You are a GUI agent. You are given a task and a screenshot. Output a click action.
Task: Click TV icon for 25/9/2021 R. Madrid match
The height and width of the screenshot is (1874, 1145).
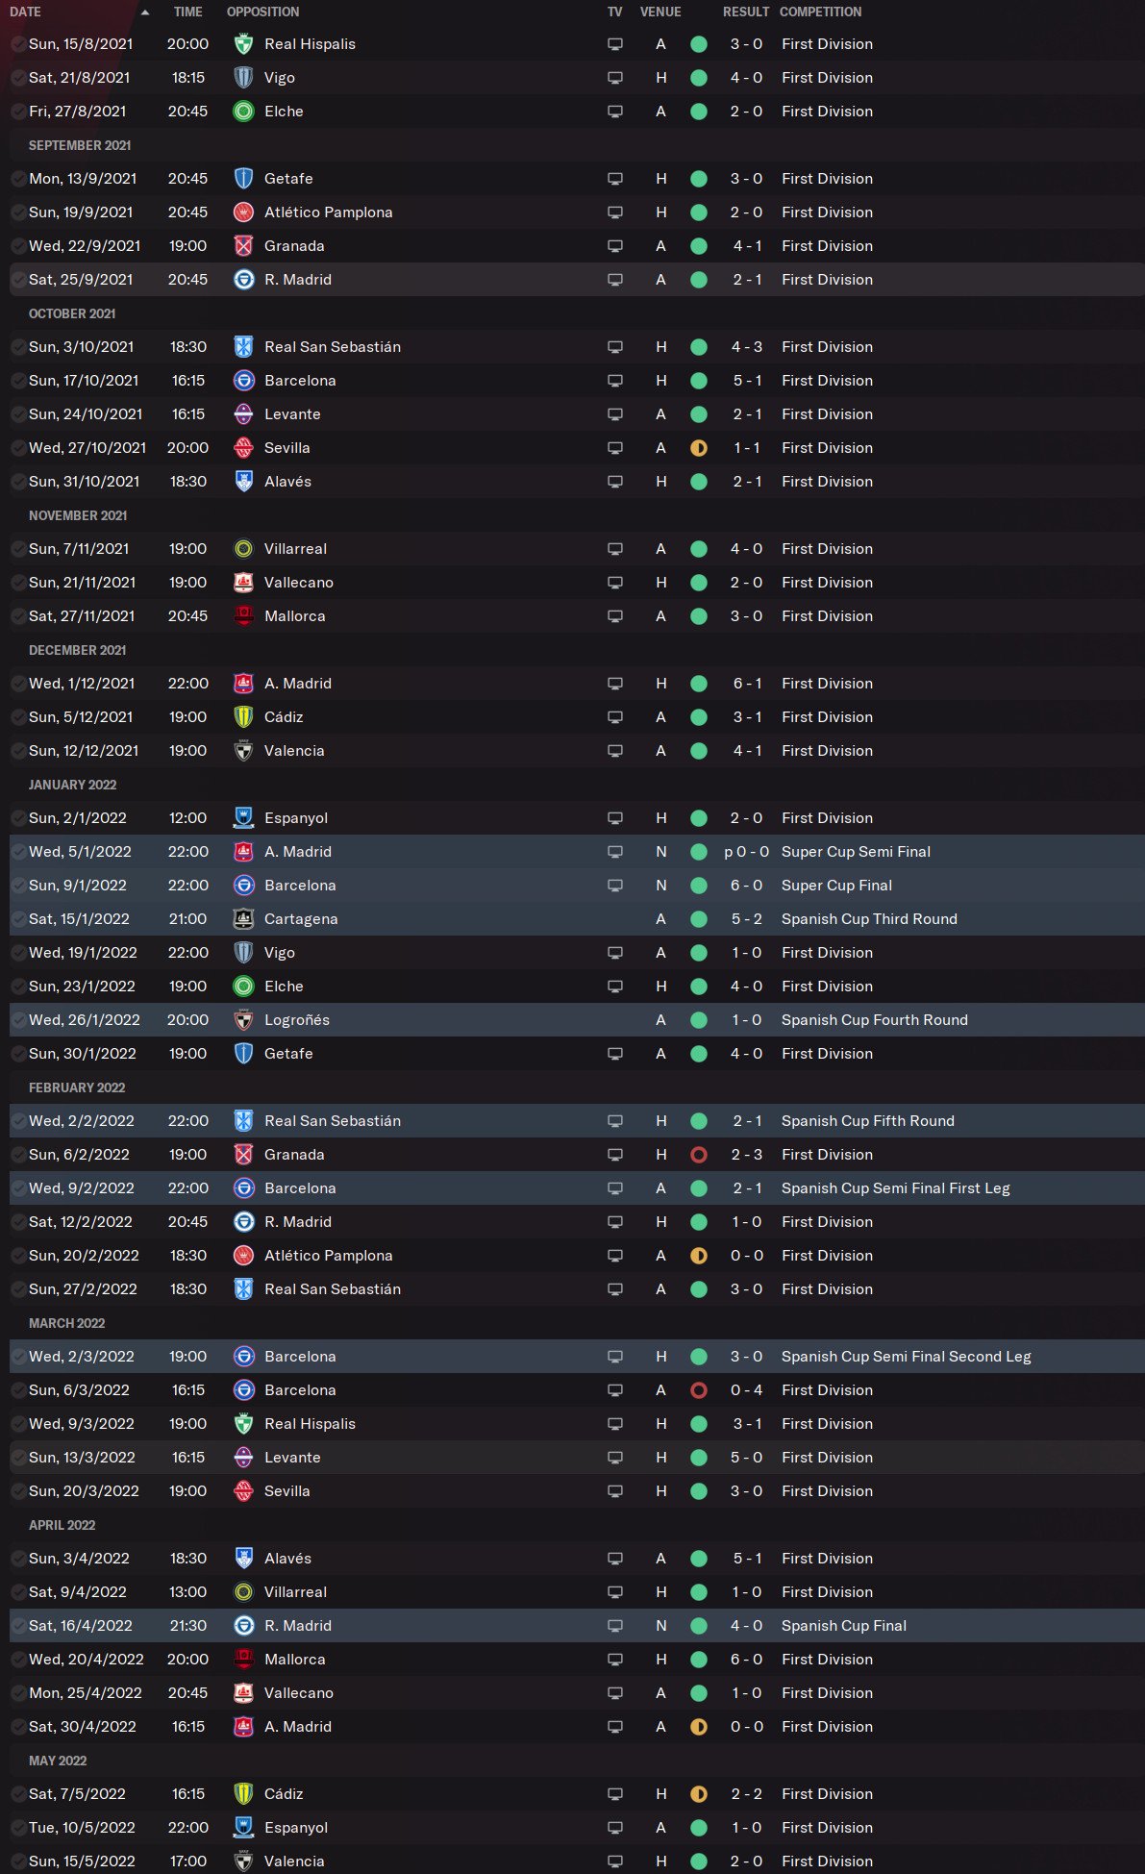pos(615,280)
